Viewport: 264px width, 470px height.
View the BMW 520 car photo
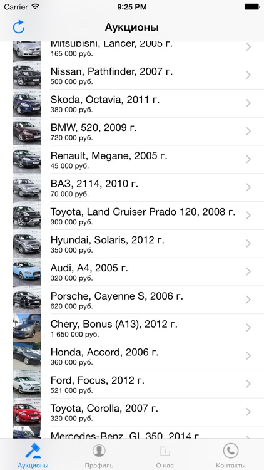pos(27,132)
